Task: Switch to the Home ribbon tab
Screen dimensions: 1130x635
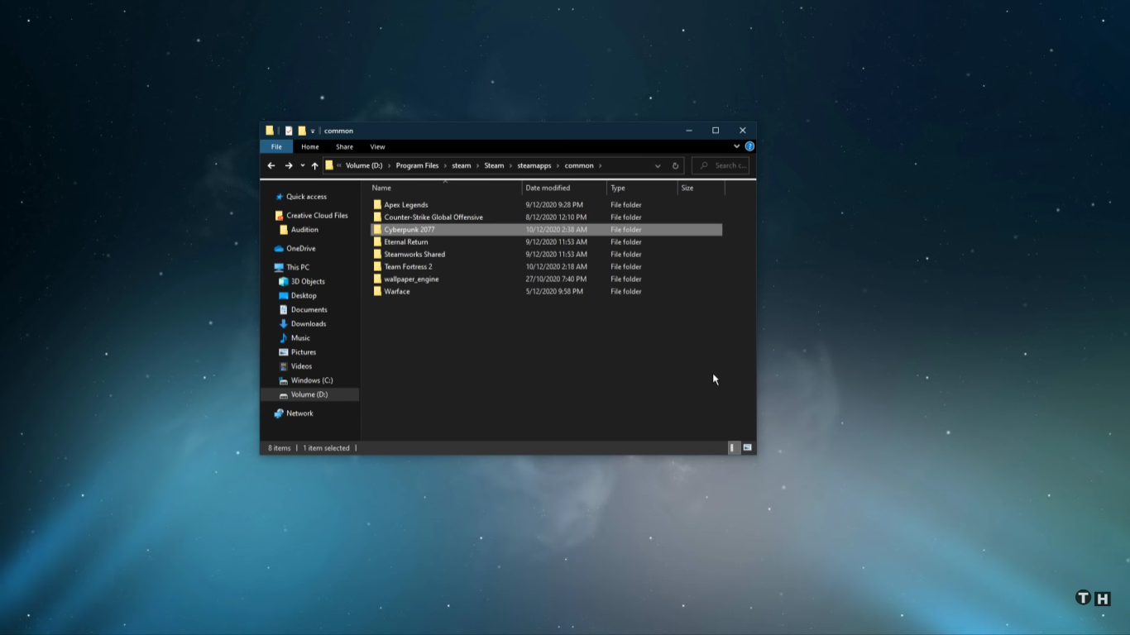Action: 310,146
